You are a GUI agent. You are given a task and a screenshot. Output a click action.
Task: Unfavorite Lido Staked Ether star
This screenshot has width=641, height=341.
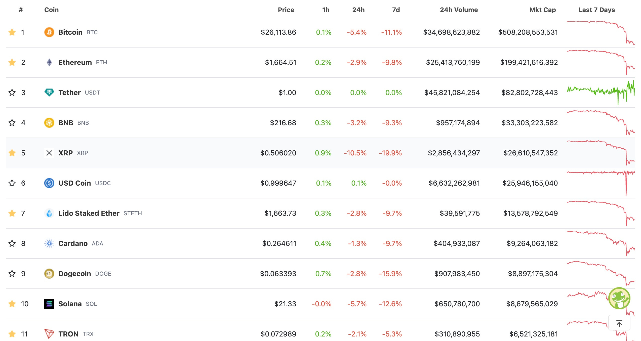[12, 213]
